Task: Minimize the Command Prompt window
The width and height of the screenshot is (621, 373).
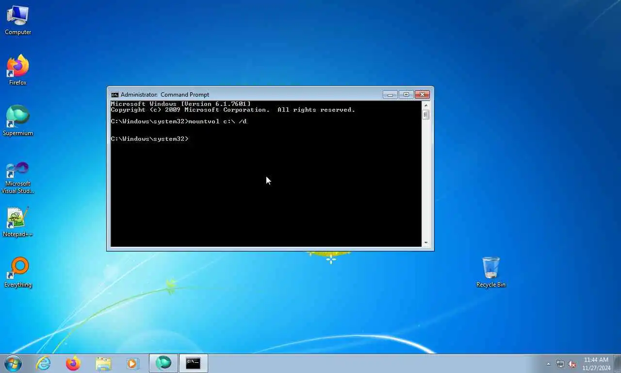Action: point(390,94)
